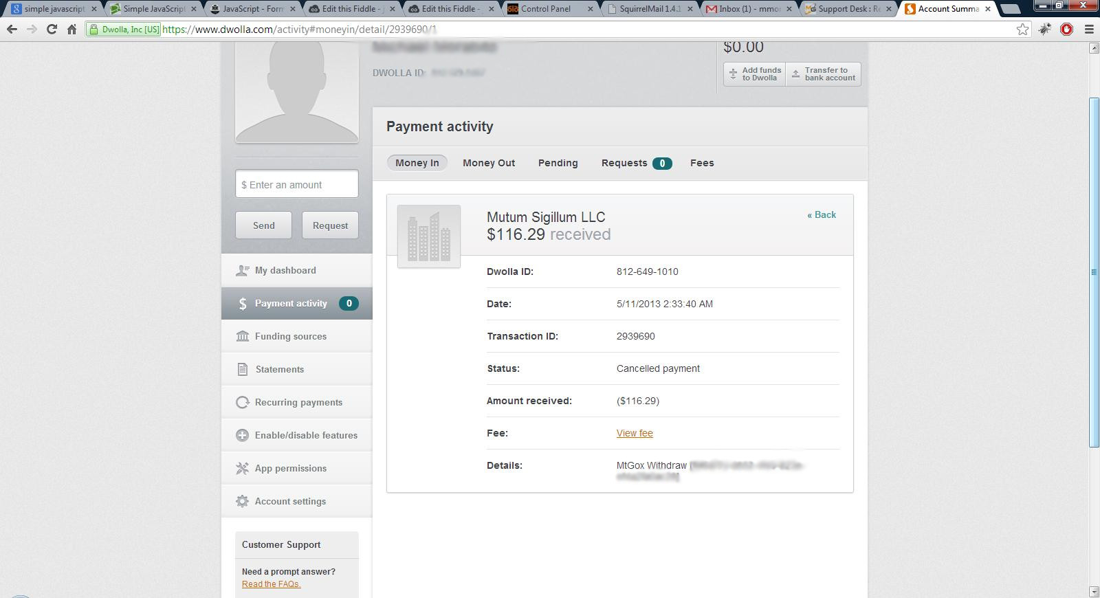This screenshot has width=1100, height=598.
Task: Click the page scrollbar down arrow
Action: click(1094, 592)
